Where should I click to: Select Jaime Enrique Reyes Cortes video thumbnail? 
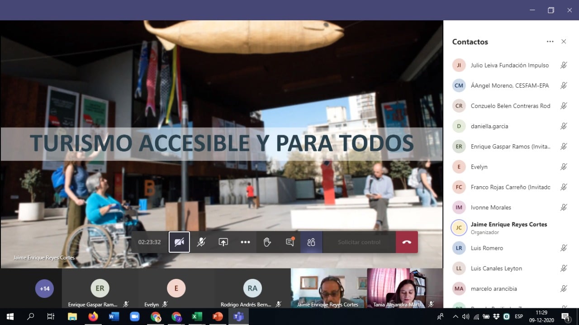327,289
